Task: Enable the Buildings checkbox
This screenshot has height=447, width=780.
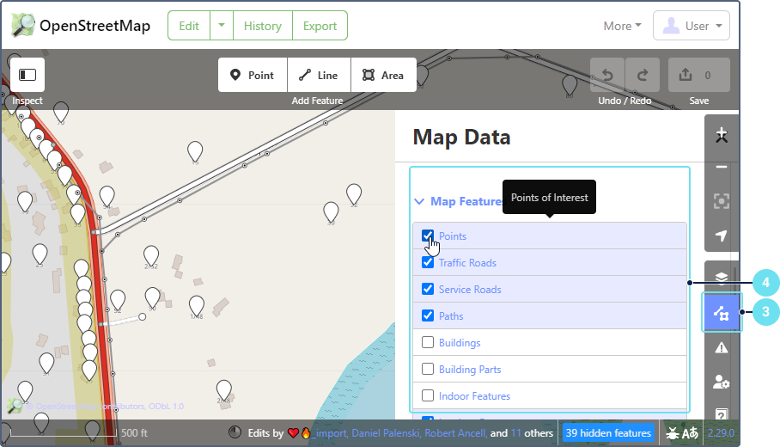Action: 428,342
